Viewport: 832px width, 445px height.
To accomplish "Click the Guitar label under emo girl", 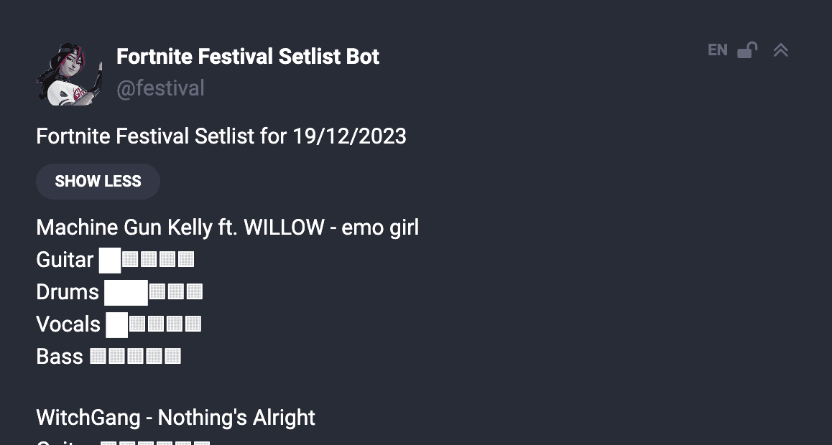I will click(65, 260).
